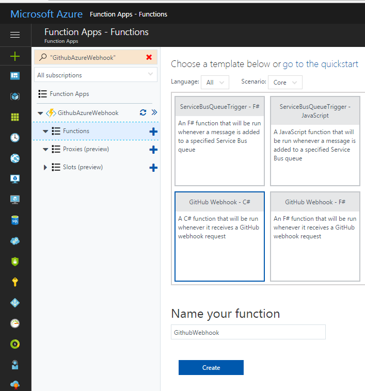Open Azure Active Directory diamond icon
Image resolution: width=365 pixels, height=391 pixels.
click(15, 303)
